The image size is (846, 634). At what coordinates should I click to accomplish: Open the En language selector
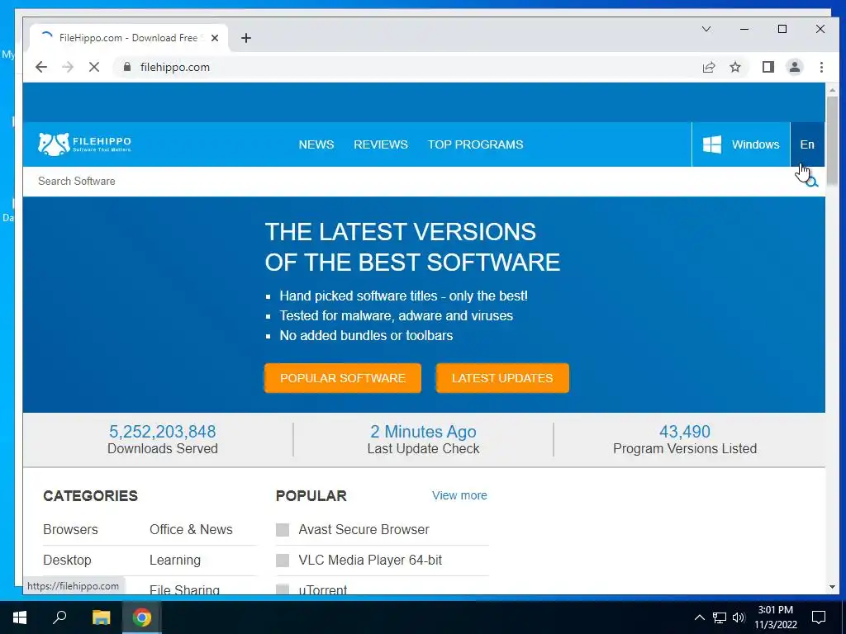pos(807,144)
